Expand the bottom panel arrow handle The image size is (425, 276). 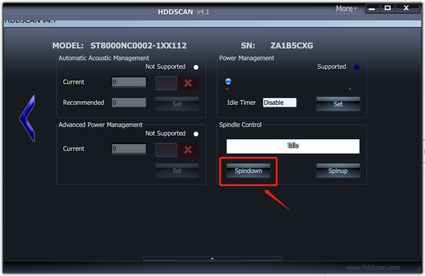(x=212, y=259)
